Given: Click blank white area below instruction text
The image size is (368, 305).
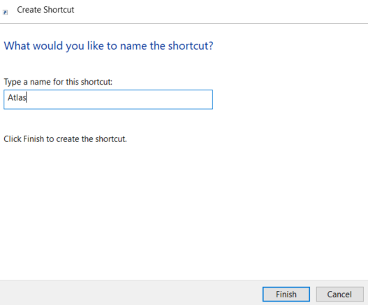Looking at the screenshot, I should point(183,207).
